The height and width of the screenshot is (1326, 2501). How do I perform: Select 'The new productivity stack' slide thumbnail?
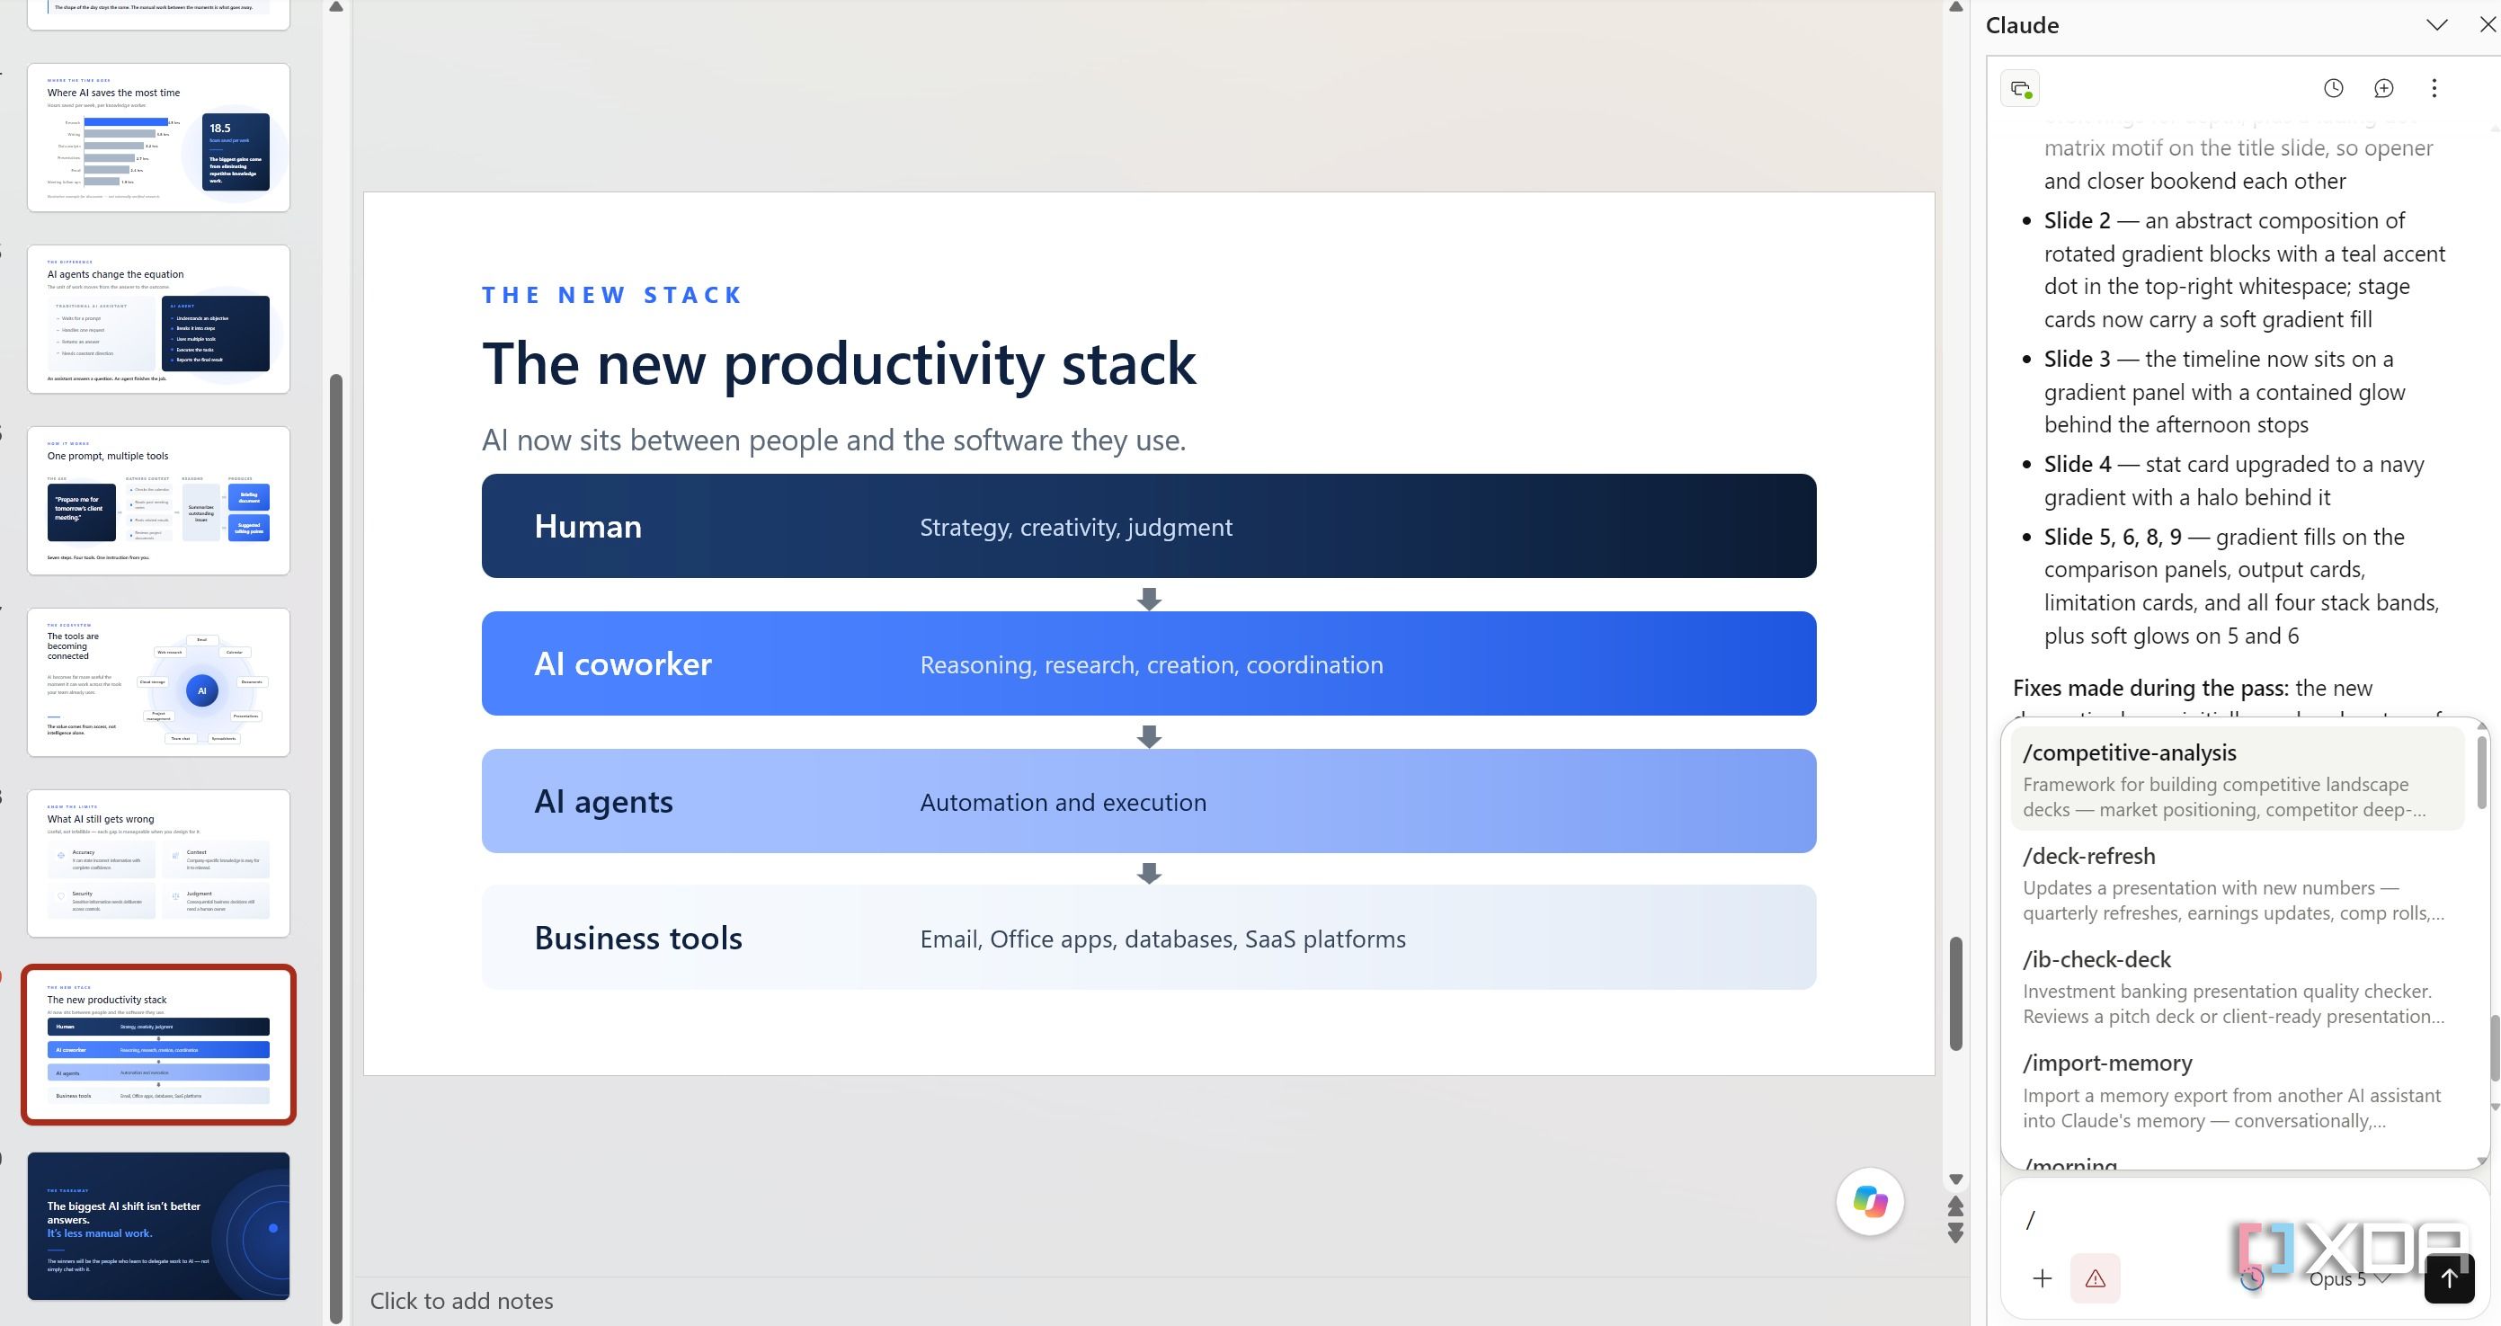pyautogui.click(x=158, y=1045)
